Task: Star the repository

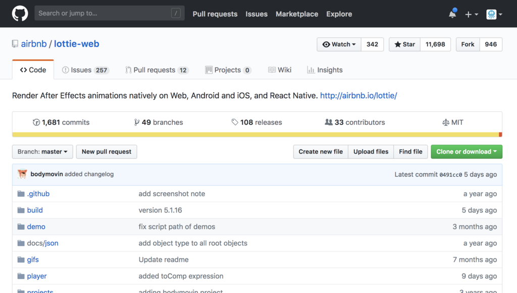Action: click(x=404, y=44)
